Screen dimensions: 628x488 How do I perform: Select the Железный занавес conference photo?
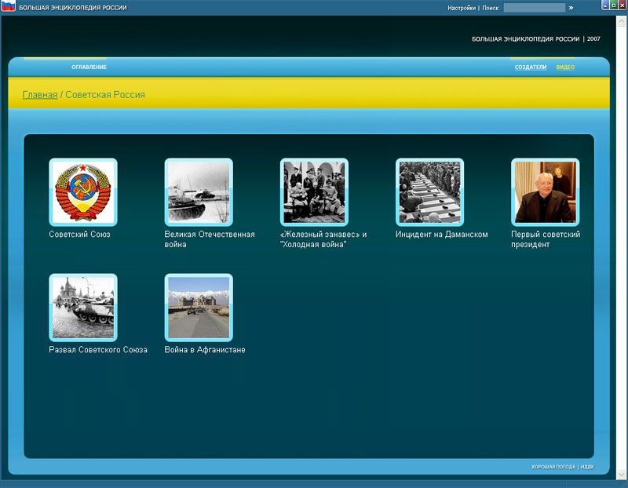point(314,192)
